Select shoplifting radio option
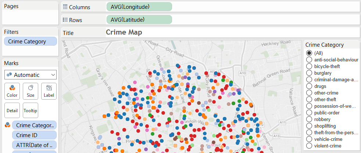Screen dimensions: 361x153 pos(309,126)
